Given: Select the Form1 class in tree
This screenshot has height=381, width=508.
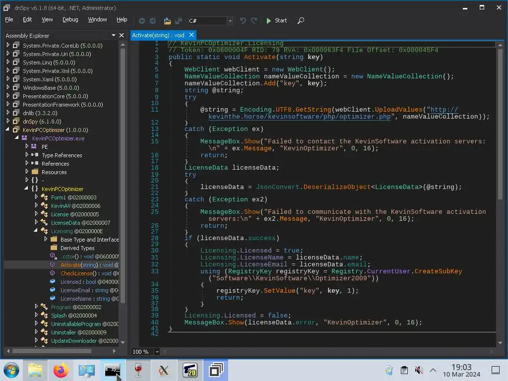Looking at the screenshot, I should pyautogui.click(x=73, y=197).
